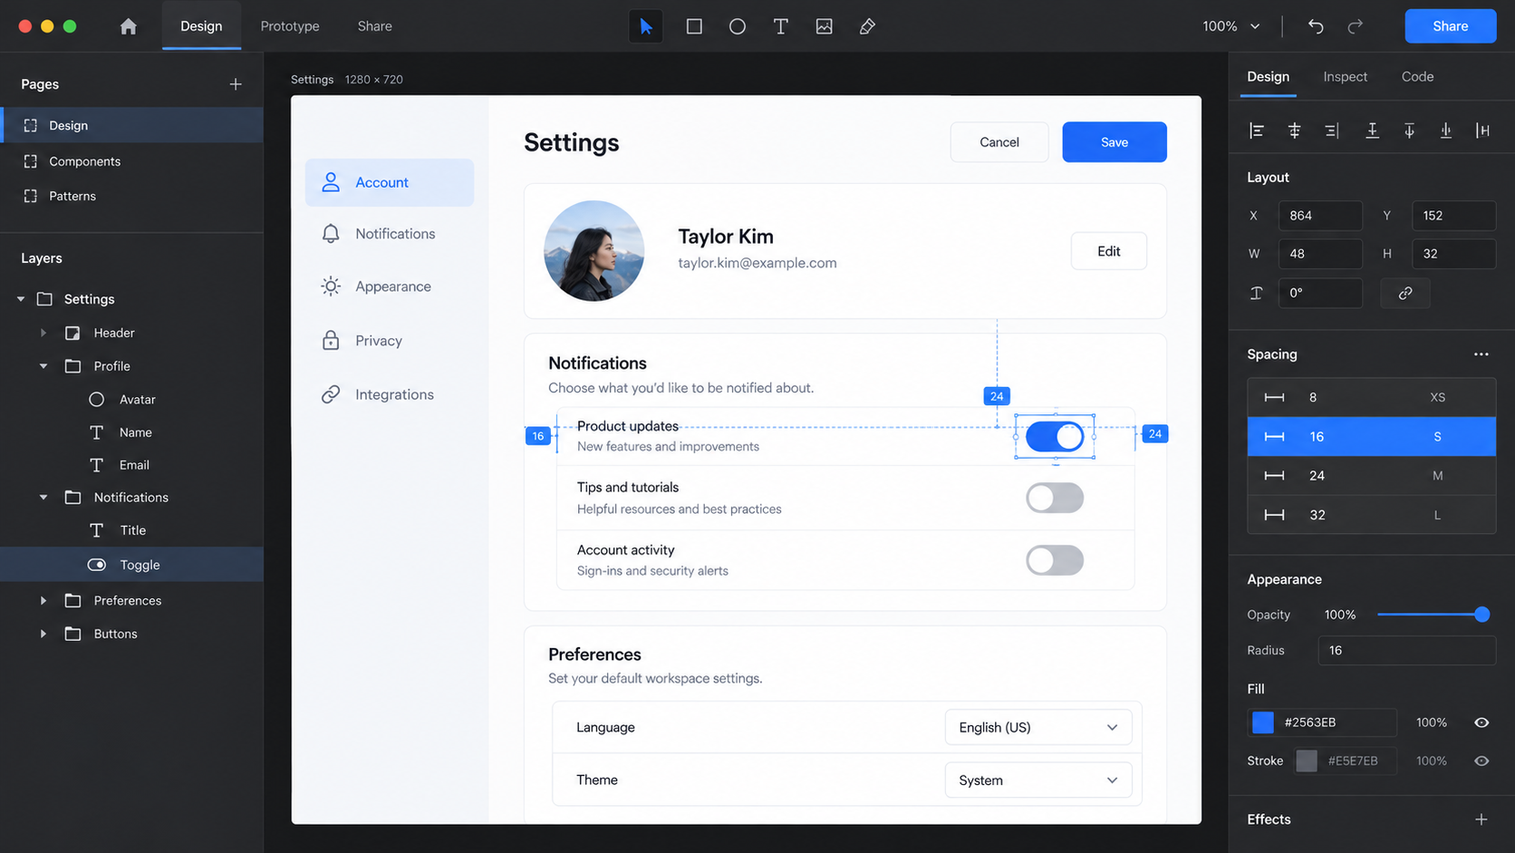Screen dimensions: 1515x853
Task: Click the blue Save button
Action: click(1115, 142)
